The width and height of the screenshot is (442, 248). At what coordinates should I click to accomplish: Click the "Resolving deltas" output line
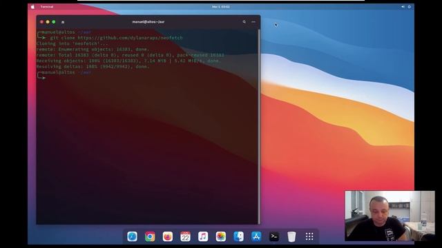93,66
